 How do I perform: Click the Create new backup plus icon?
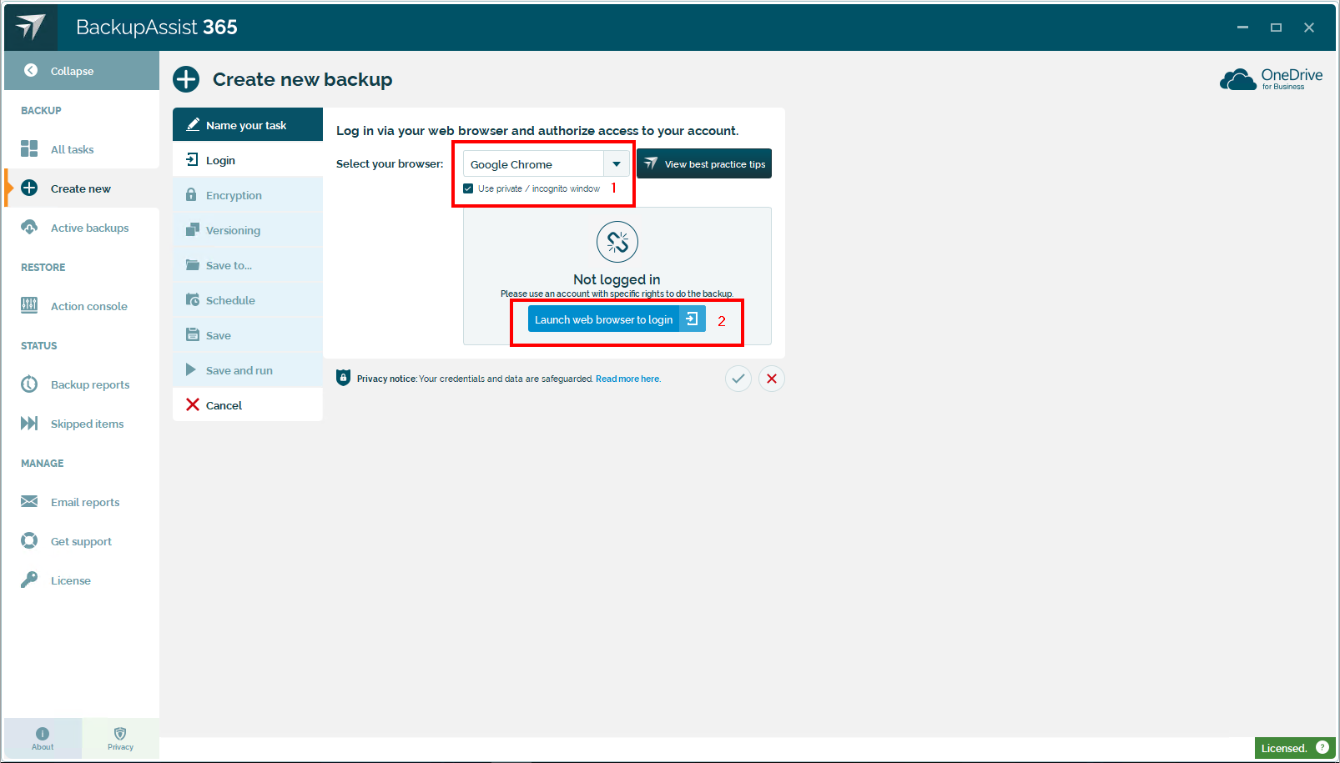[186, 79]
